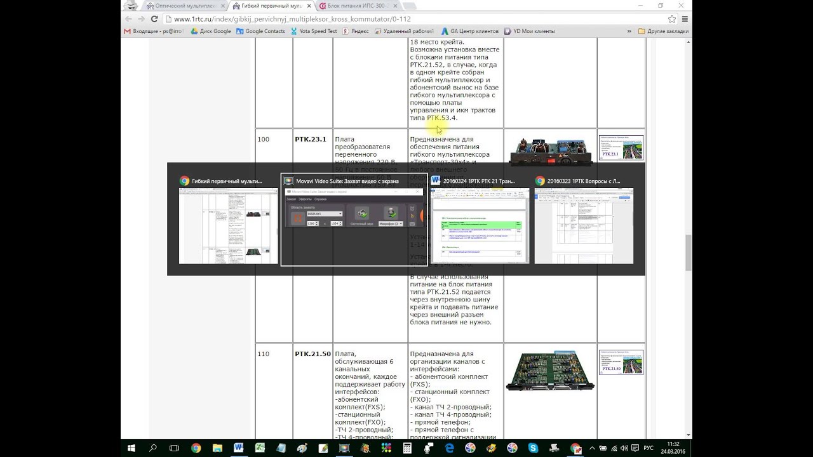The height and width of the screenshot is (457, 813).
Task: Open Word from the taskbar
Action: (x=239, y=448)
